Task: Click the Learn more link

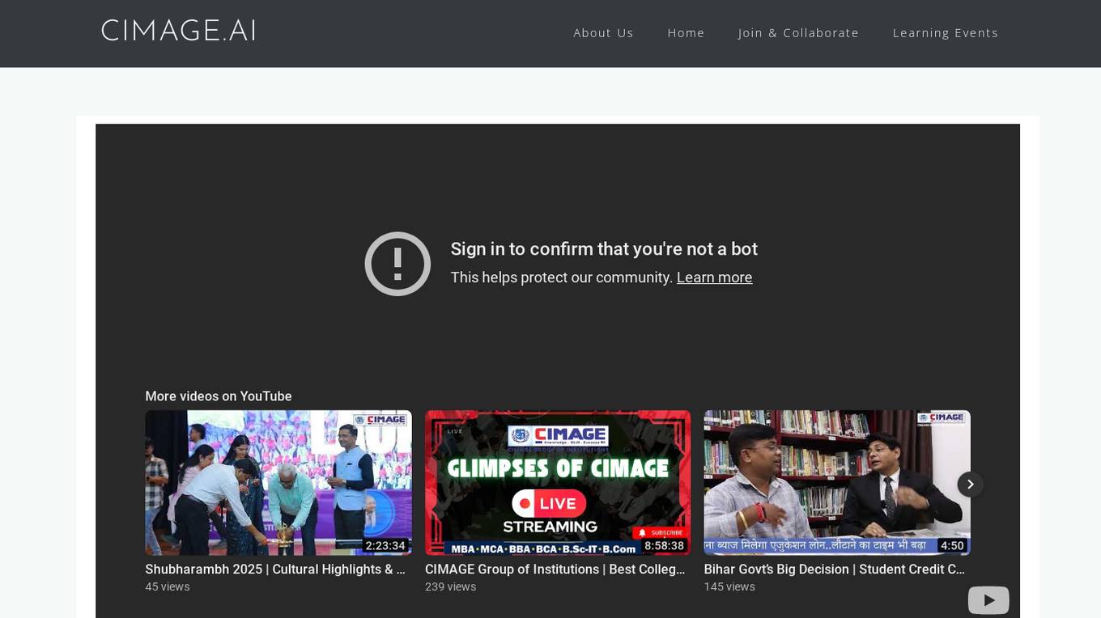Action: (x=714, y=277)
